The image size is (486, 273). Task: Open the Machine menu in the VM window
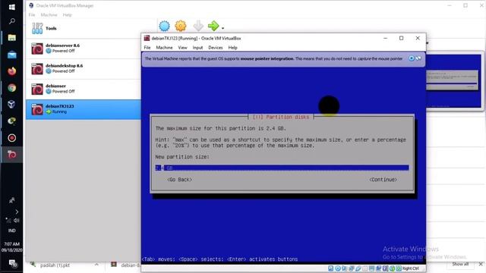(164, 48)
